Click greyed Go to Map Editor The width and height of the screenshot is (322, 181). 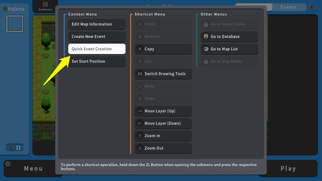[x=229, y=61]
